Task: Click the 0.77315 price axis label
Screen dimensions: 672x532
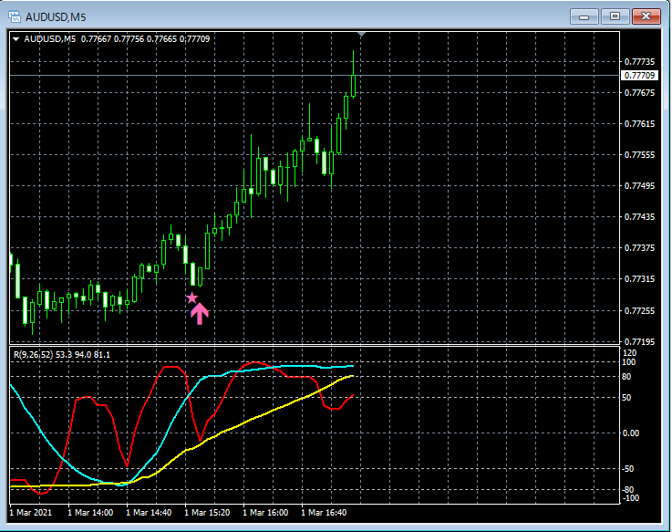Action: pos(639,279)
